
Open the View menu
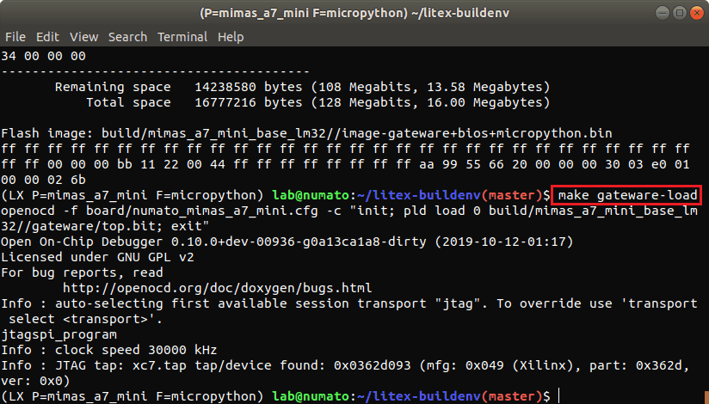[x=83, y=37]
